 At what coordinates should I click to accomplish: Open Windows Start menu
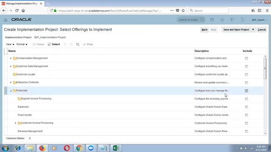pos(6,148)
